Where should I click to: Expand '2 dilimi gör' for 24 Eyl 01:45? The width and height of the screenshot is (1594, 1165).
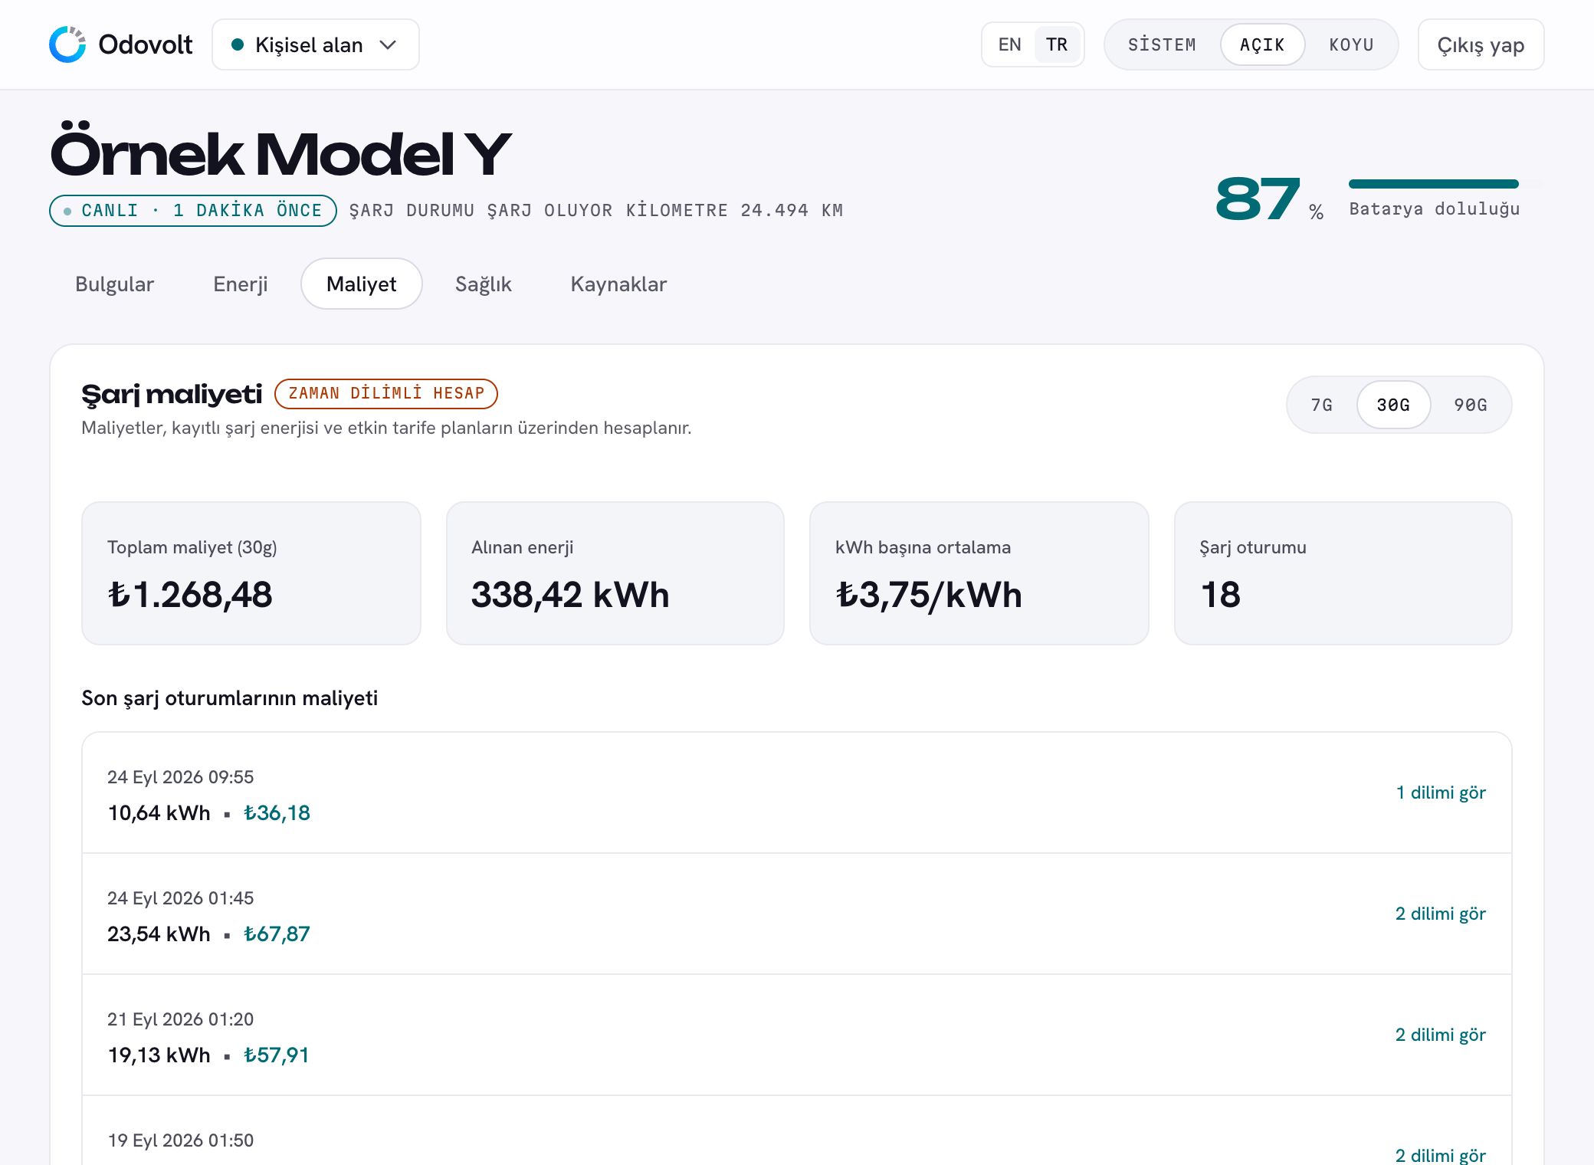pyautogui.click(x=1441, y=914)
